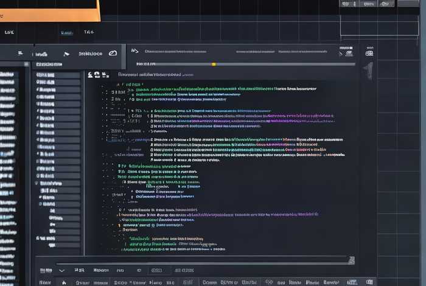
Task: Click the third icon in the code editor header
Action: [x=104, y=75]
